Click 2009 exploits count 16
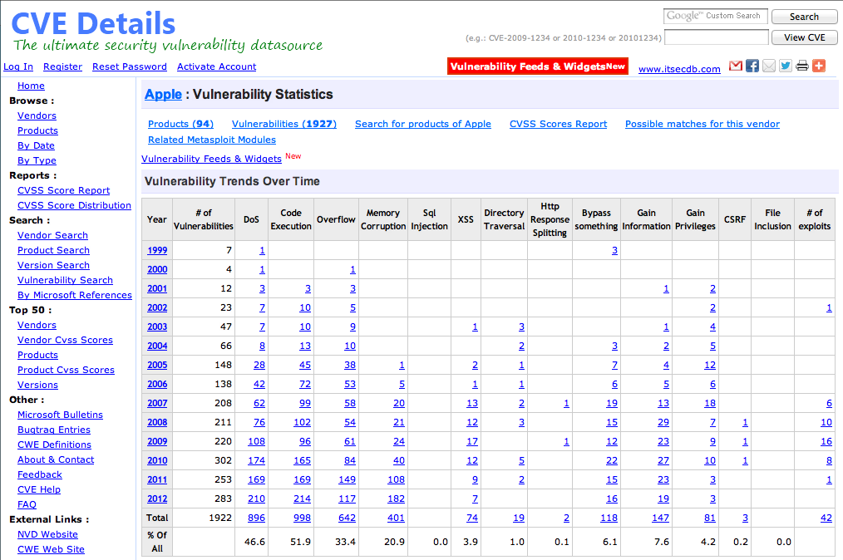843x560 pixels. coord(826,442)
